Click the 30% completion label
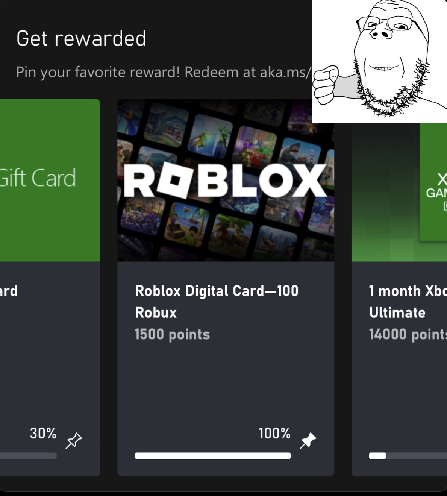Viewport: 447px width, 496px height. click(x=43, y=433)
